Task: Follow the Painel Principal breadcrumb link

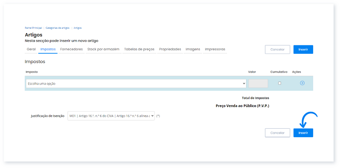Action: [34, 28]
